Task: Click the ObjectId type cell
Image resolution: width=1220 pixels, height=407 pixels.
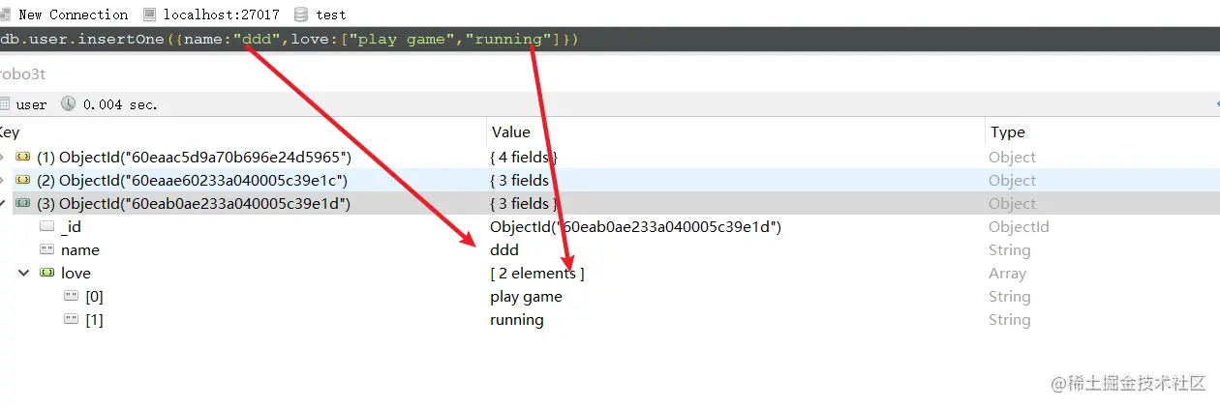Action: [x=1019, y=226]
